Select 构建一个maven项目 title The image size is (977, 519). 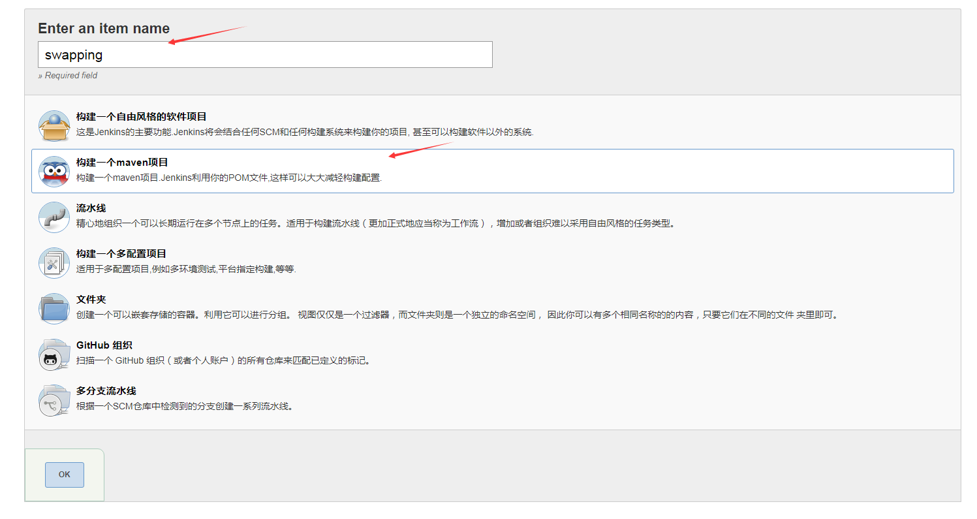coord(122,163)
